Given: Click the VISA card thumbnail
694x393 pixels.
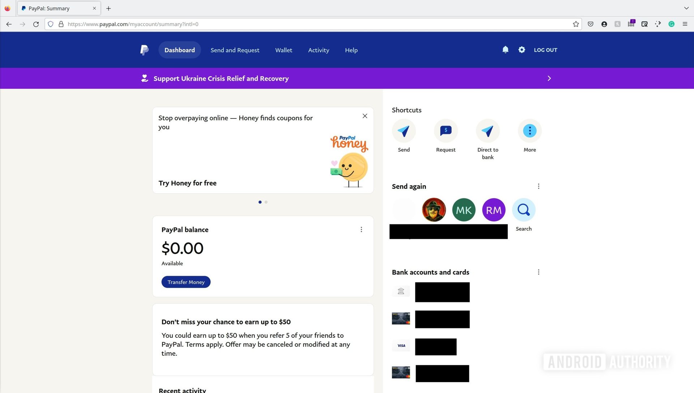Looking at the screenshot, I should 401,345.
